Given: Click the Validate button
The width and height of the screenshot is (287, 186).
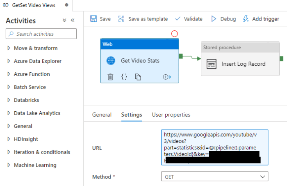Looking at the screenshot, I should click(x=189, y=19).
